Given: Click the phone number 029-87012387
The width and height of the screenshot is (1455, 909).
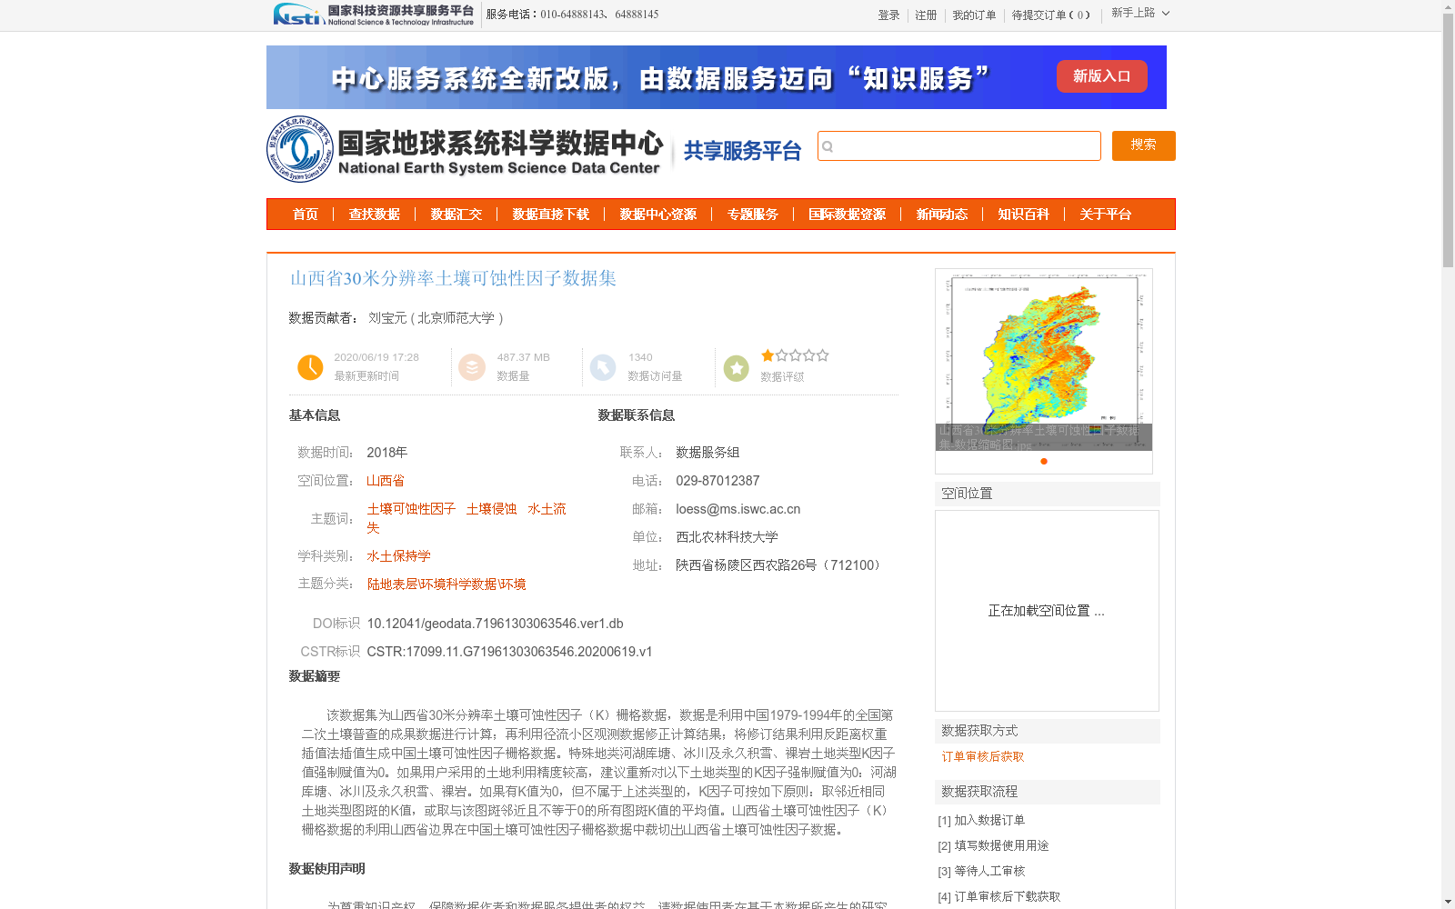Looking at the screenshot, I should 717,481.
